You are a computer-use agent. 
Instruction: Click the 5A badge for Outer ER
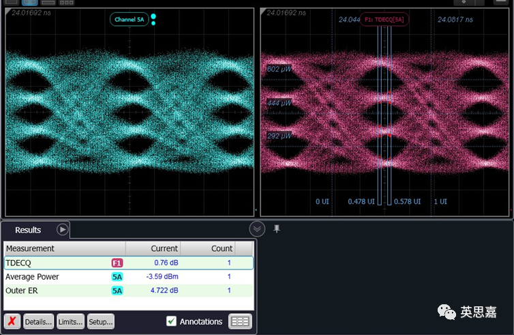point(117,291)
